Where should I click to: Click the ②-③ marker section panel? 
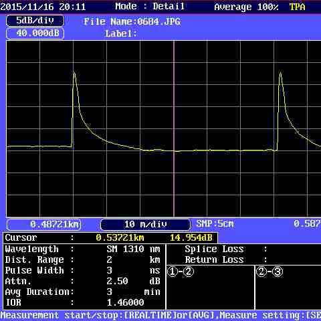(288, 287)
